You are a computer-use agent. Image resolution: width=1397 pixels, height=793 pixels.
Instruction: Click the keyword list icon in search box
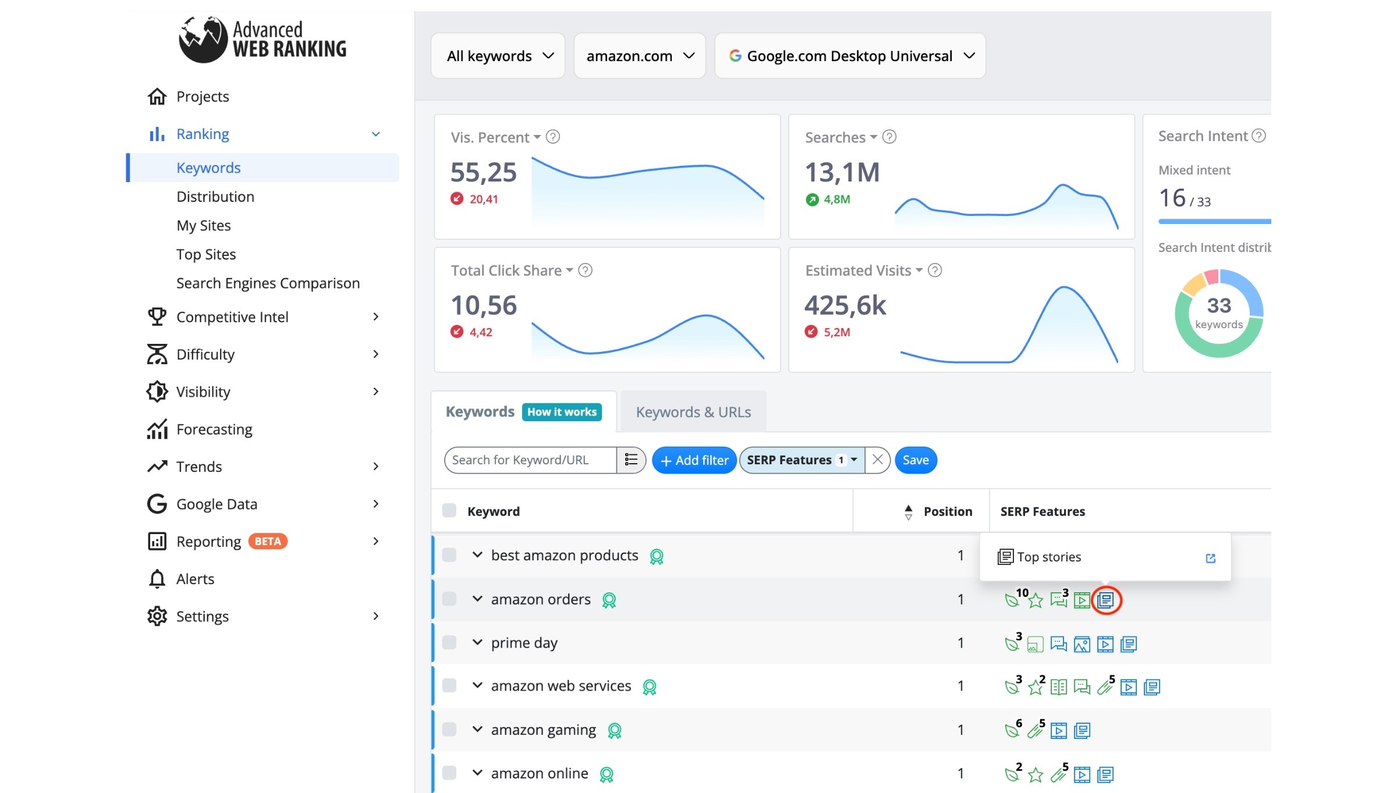coord(631,460)
